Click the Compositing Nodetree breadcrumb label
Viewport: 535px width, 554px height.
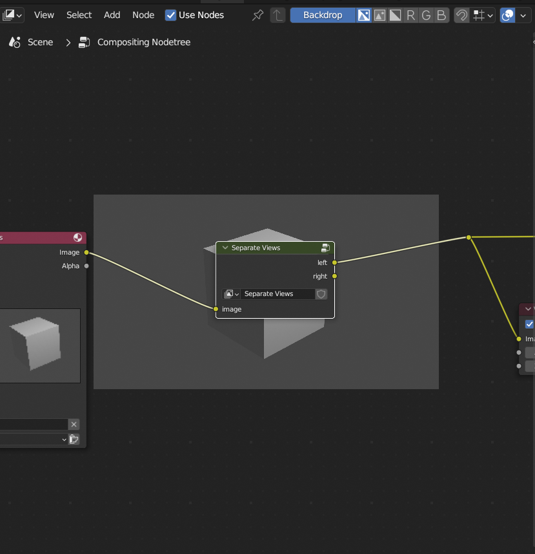(x=144, y=43)
